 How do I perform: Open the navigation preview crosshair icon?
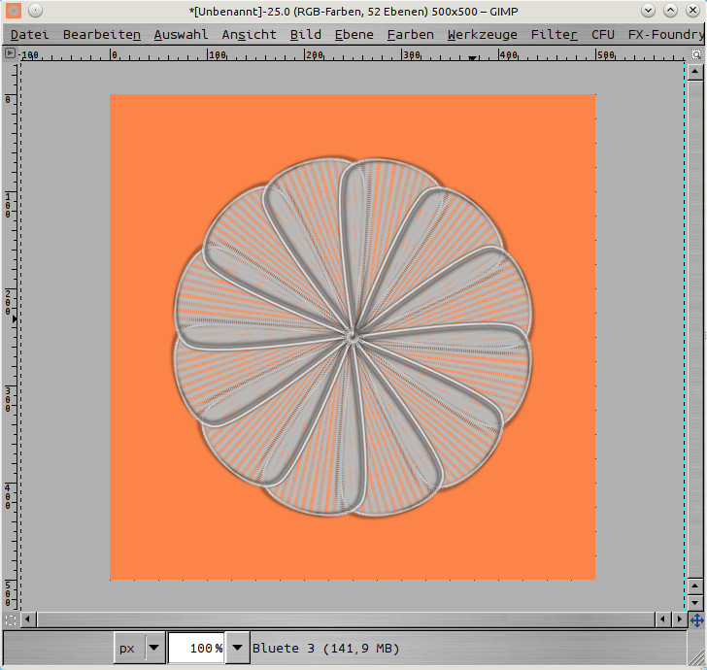point(696,619)
